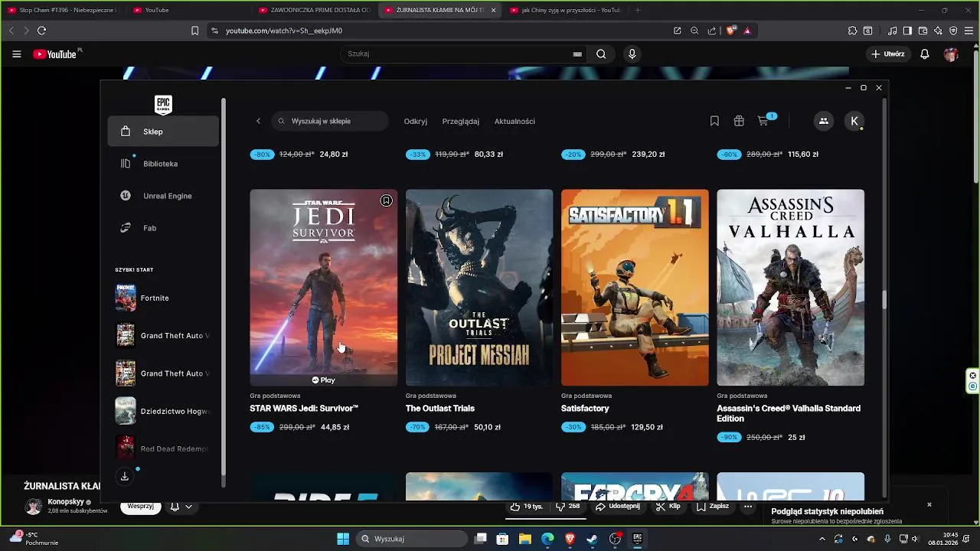980x551 pixels.
Task: Open the gift box icon
Action: [739, 121]
